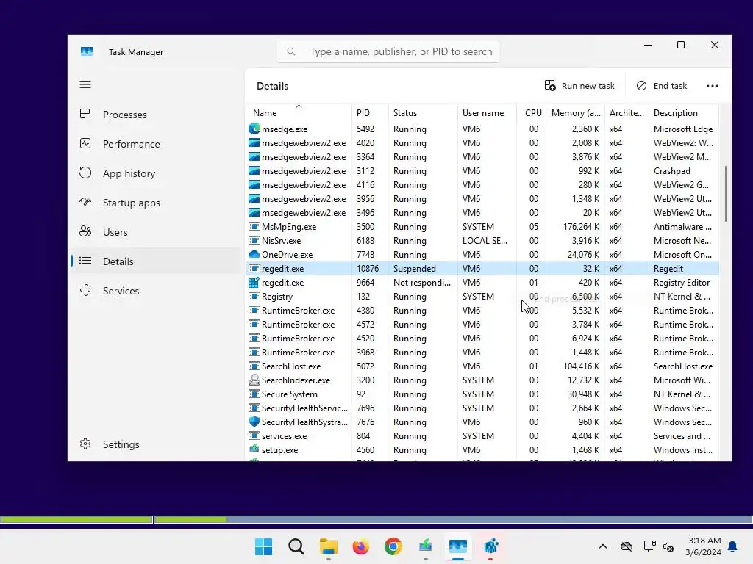Select SecurityHealthServic... row
Screen dimensions: 753x564
point(483,408)
